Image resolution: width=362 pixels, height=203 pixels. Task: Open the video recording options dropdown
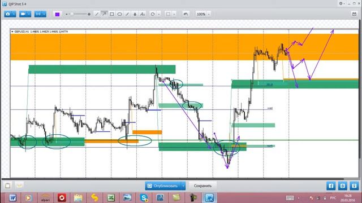29,14
